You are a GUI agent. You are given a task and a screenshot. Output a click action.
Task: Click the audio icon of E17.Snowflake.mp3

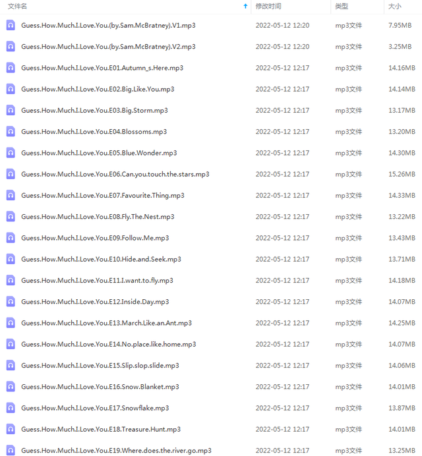11,407
